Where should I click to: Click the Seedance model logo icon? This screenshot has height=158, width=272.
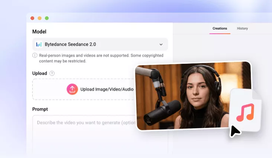39,45
